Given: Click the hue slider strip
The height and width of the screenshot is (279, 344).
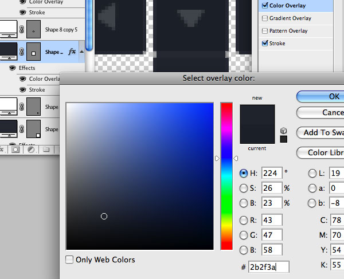Looking at the screenshot, I should click(x=226, y=176).
